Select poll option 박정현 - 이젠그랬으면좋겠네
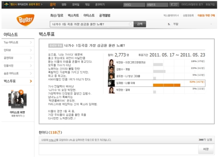 click(131, 62)
